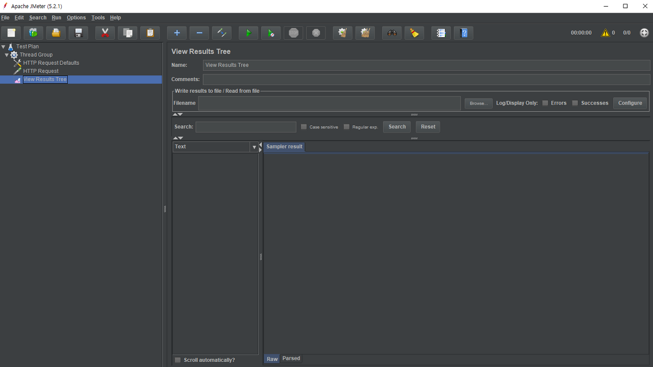The width and height of the screenshot is (653, 367).
Task: Cut with the scissors toolbar icon
Action: tap(105, 33)
